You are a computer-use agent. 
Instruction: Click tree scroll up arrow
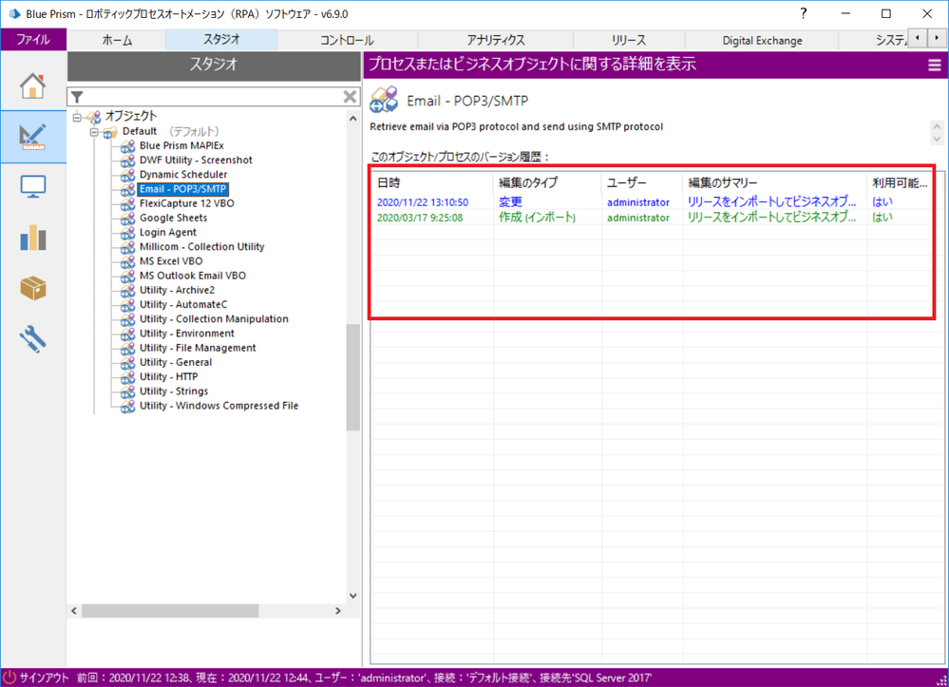tap(352, 119)
